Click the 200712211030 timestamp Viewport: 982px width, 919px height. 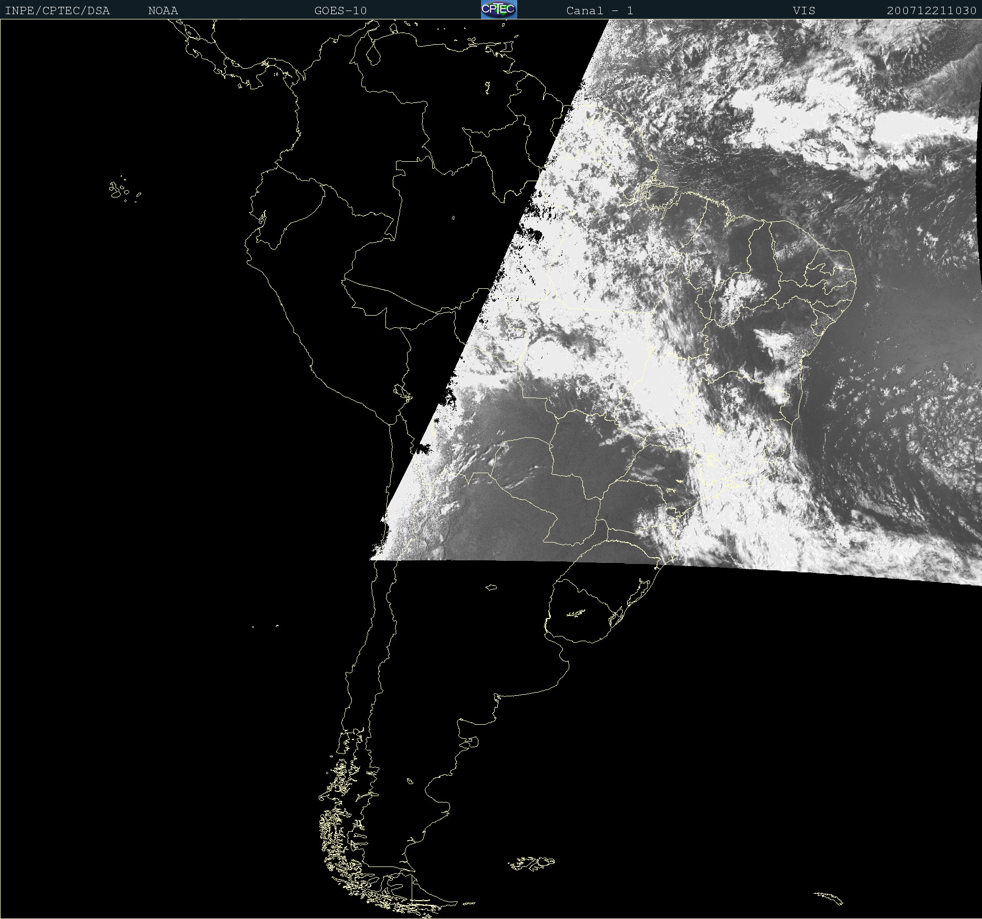(x=932, y=11)
